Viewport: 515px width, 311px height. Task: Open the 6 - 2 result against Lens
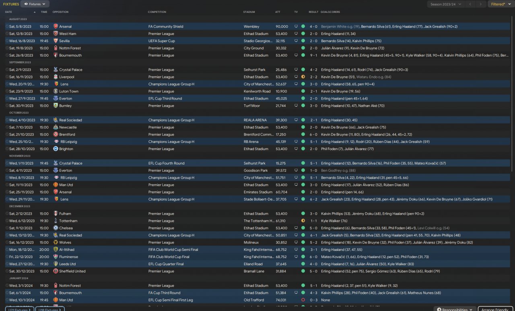point(313,199)
